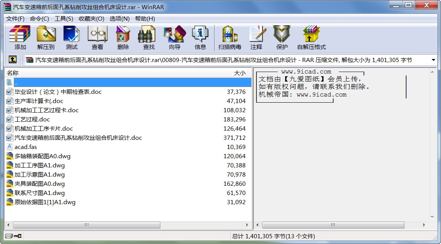Open the 文件(F) menu
This screenshot has height=244, width=441.
pyautogui.click(x=15, y=18)
